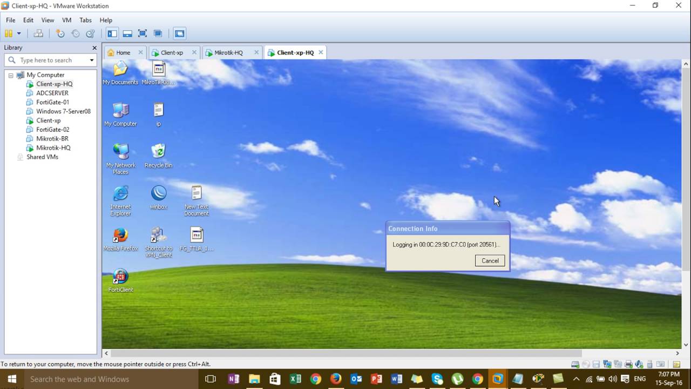691x389 pixels.
Task: Select the MikroTik-08 file desktop icon
Action: 158,73
